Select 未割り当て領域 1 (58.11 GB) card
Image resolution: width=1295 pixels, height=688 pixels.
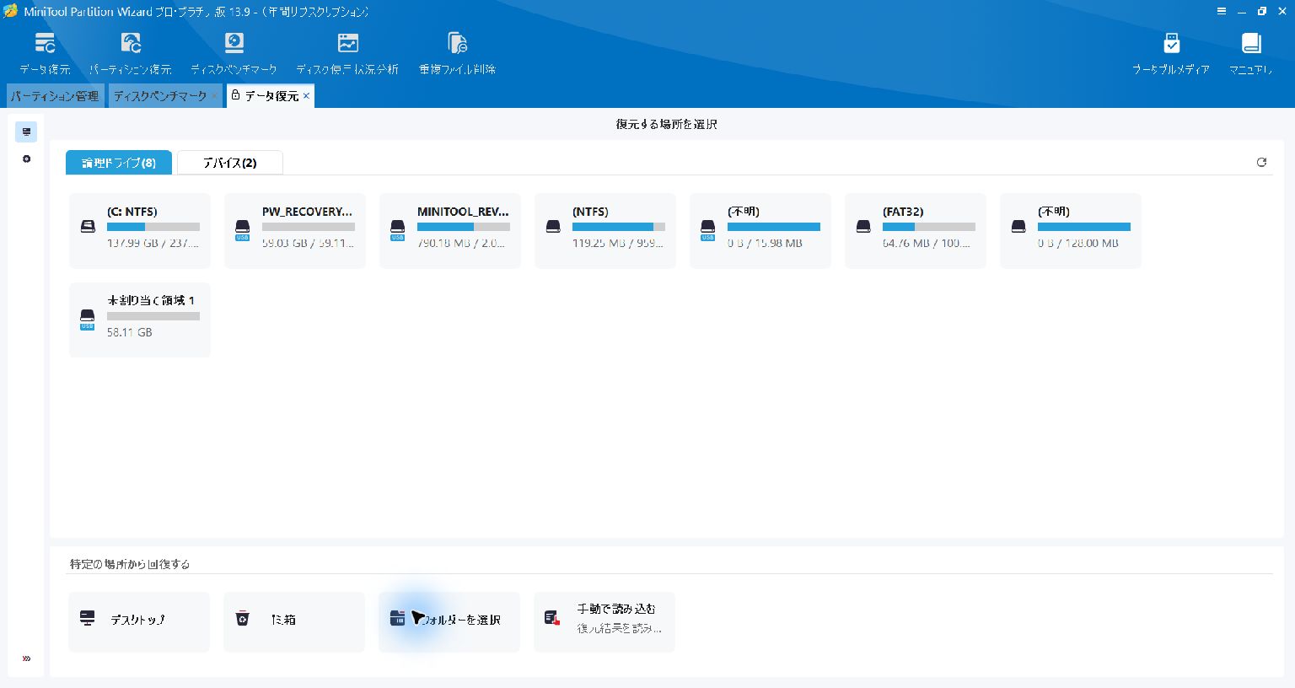click(x=140, y=320)
